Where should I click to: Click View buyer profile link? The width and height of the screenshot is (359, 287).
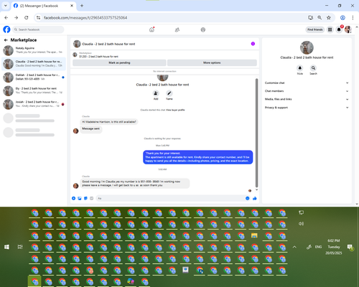coord(175,110)
